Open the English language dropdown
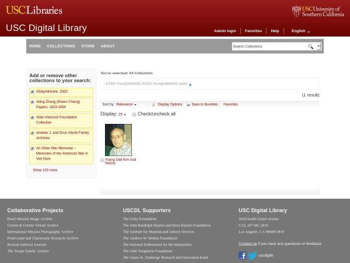Image resolution: width=350 pixels, height=263 pixels. [300, 31]
